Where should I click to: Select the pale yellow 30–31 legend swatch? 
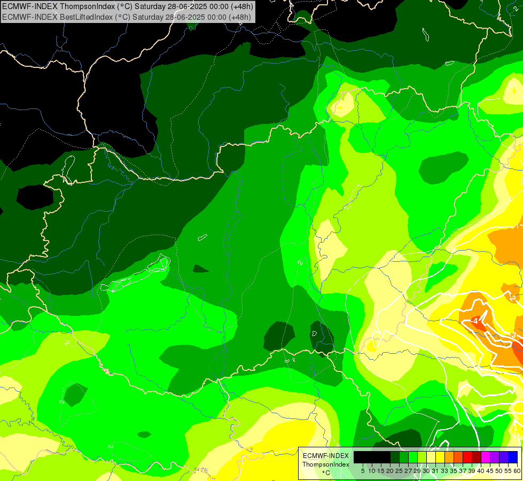[x=431, y=457]
